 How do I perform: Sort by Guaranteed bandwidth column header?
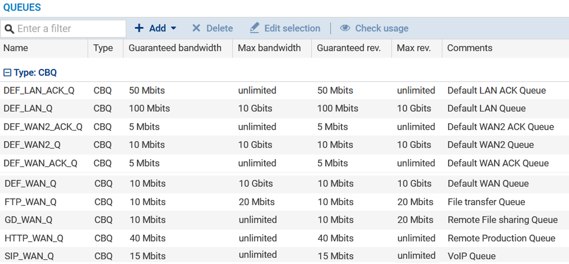tap(175, 48)
